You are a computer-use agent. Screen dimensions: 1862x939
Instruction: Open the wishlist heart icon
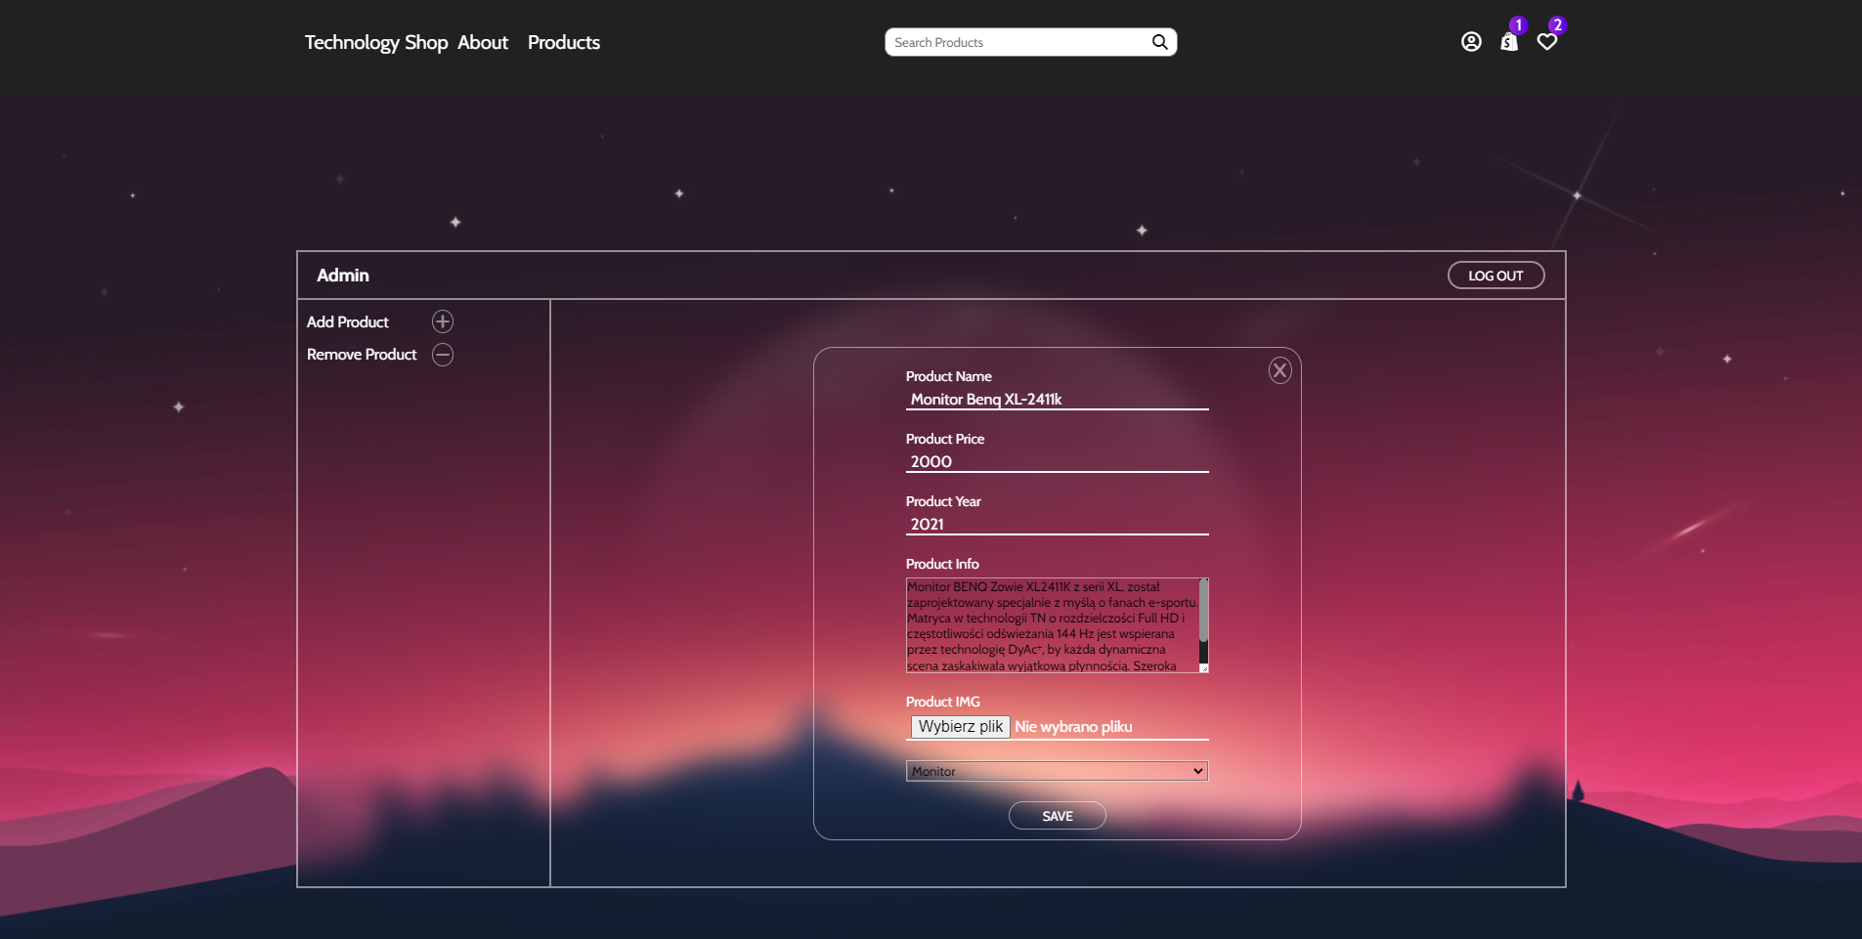[1547, 42]
